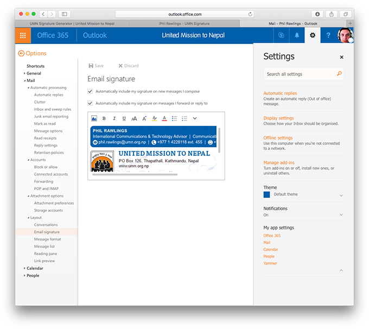Click the Discard button
The height and width of the screenshot is (329, 369).
coord(129,66)
